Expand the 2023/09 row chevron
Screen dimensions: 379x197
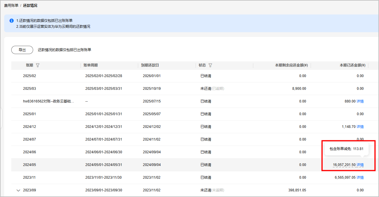18,191
